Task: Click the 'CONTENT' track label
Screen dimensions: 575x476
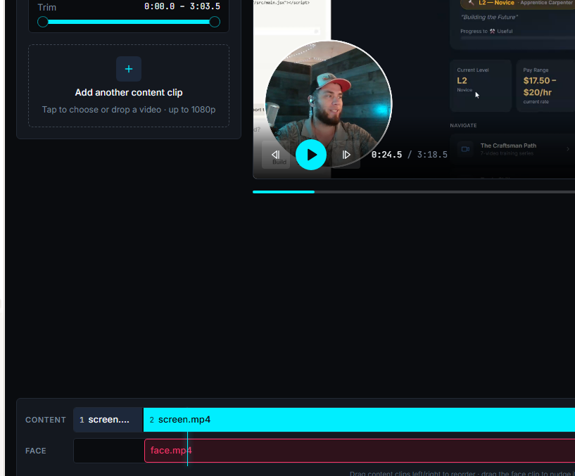Action: pyautogui.click(x=46, y=420)
